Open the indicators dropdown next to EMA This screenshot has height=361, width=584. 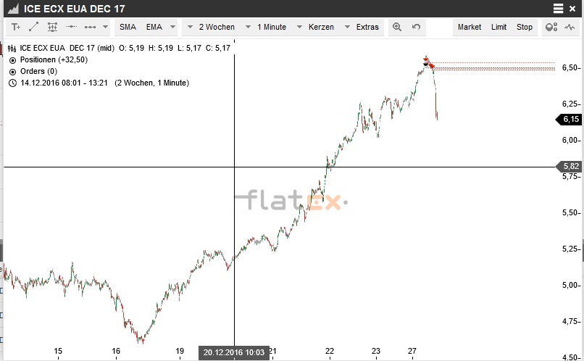172,27
